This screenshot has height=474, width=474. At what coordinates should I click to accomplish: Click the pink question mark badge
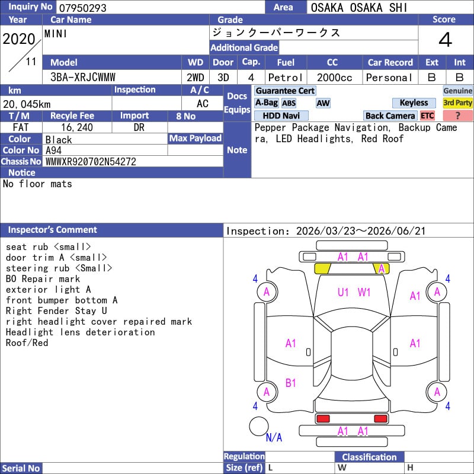coord(457,116)
